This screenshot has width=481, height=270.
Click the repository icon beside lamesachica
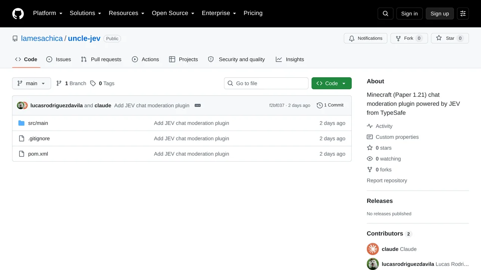pyautogui.click(x=15, y=39)
